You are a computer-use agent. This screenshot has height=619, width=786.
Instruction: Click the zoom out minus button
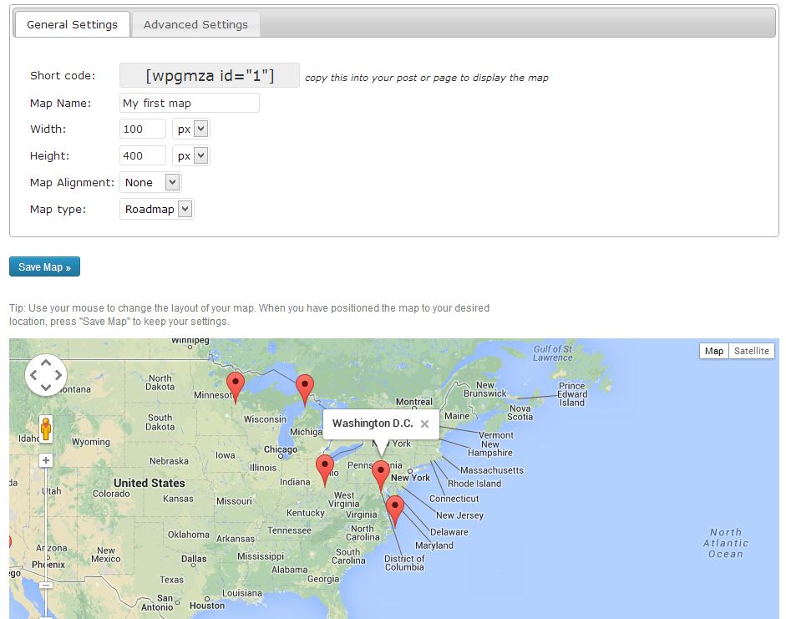tap(46, 586)
